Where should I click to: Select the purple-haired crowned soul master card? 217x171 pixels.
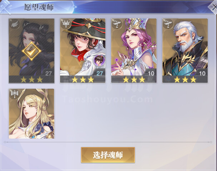pos(134,51)
